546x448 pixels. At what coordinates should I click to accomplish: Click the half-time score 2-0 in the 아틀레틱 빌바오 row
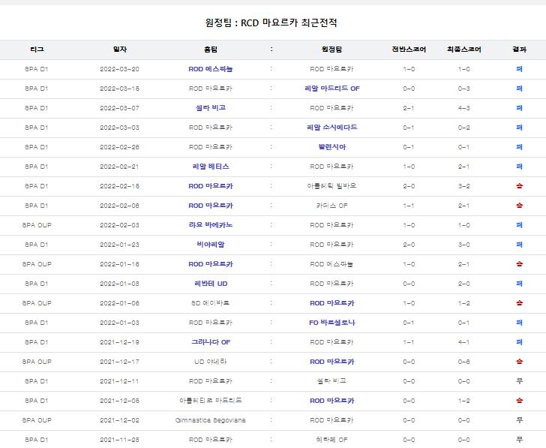point(409,186)
